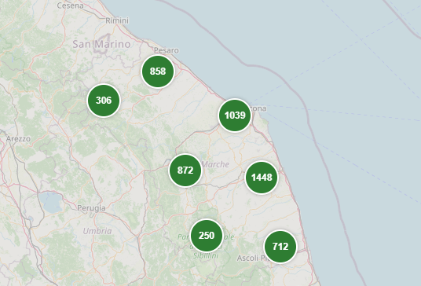This screenshot has height=286, width=421.
Task: Click the 250 cluster in Sibillini
Action: [207, 236]
